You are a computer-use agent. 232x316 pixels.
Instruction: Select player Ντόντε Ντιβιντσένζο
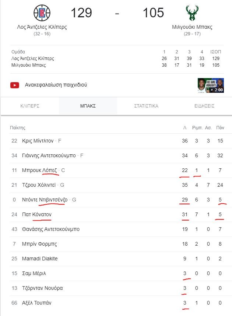[45, 200]
